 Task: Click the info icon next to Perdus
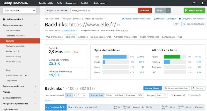tap(199, 95)
